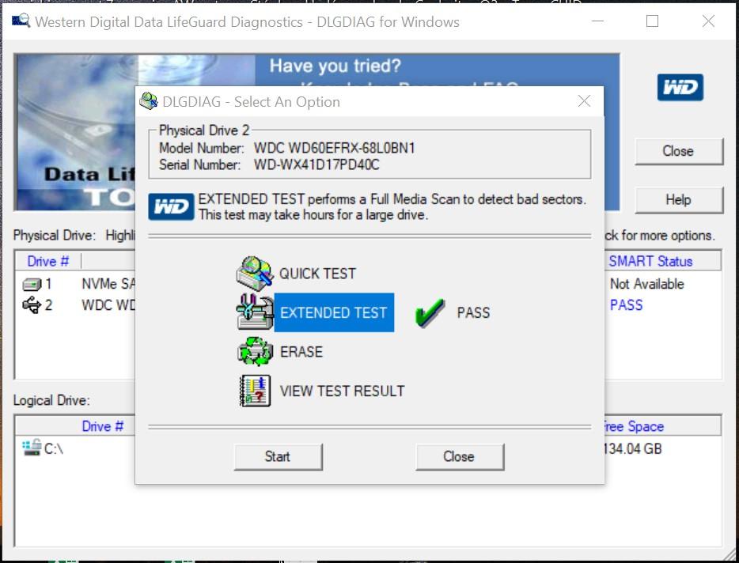Close the main DLGDIAG window with X

(x=708, y=21)
